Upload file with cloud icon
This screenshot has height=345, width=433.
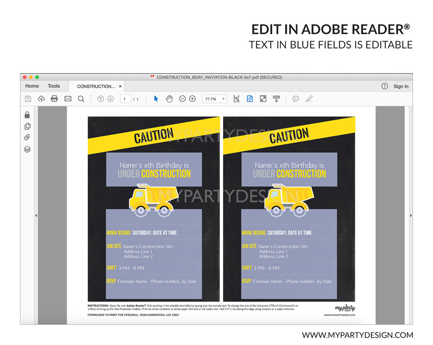[41, 99]
